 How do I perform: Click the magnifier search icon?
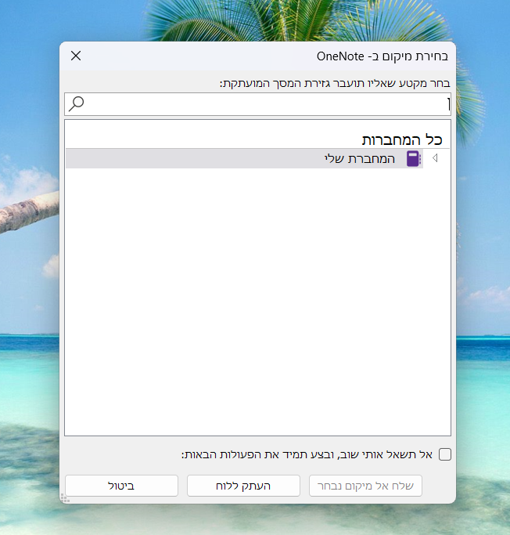click(77, 103)
